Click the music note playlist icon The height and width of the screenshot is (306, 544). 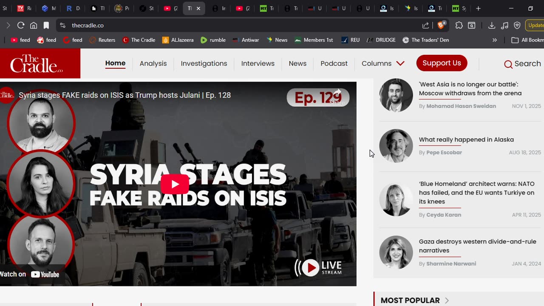504,25
